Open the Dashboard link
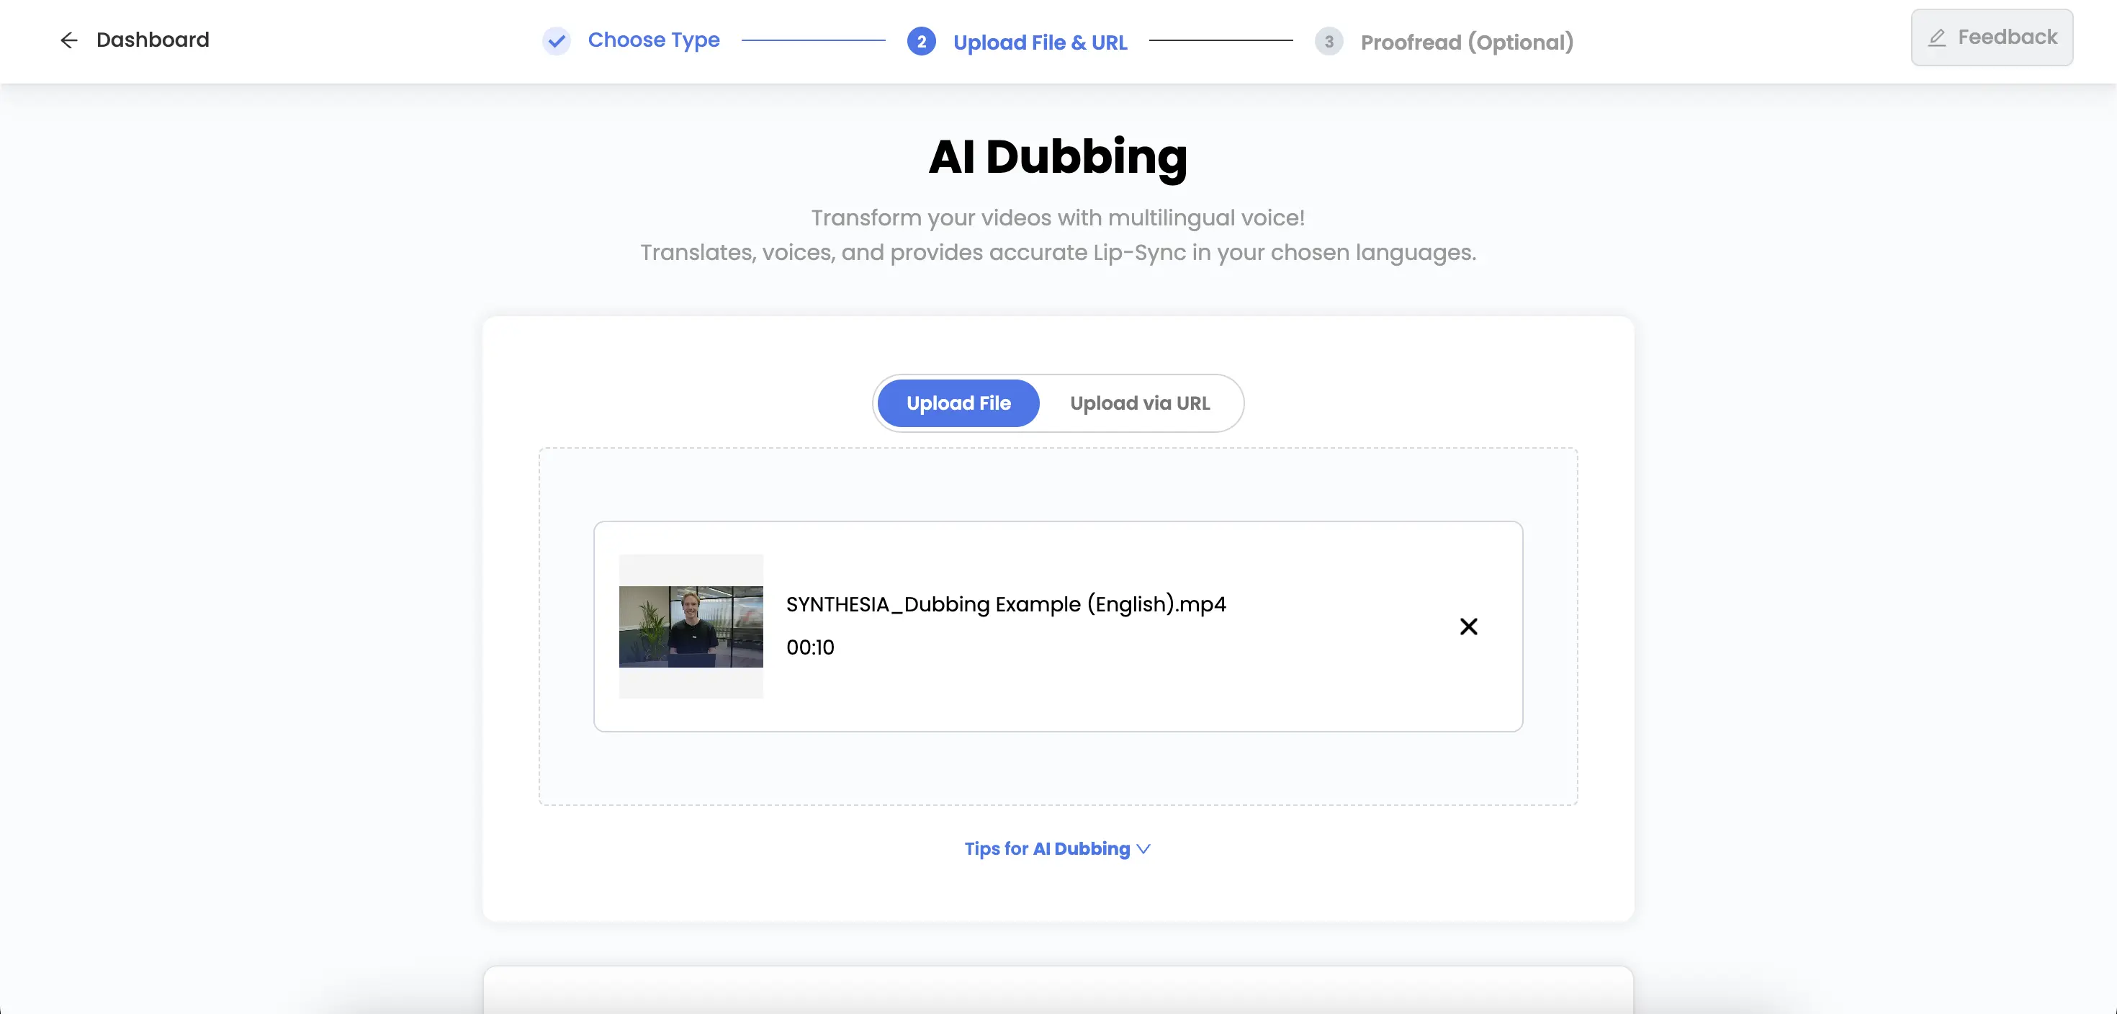This screenshot has width=2117, height=1014. point(153,40)
